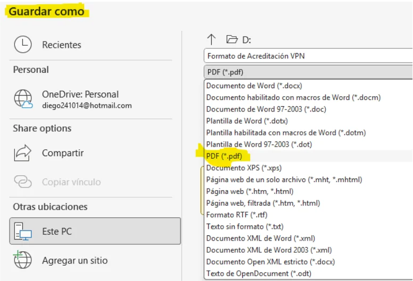Screen dimensions: 413x281
Task: Click the D: path label
Action: [x=246, y=40]
